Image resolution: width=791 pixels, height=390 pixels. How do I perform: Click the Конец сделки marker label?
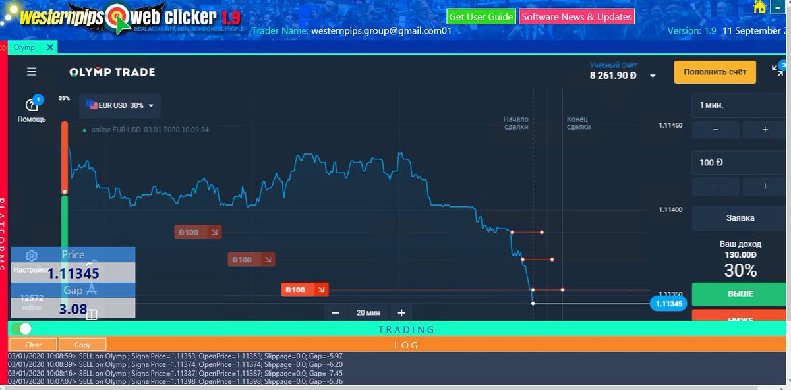pyautogui.click(x=579, y=123)
